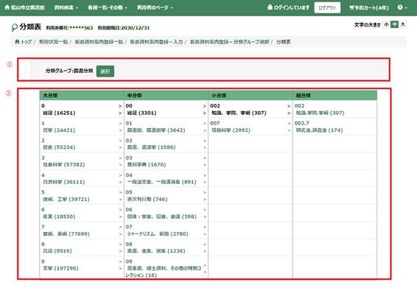
Task: Set text size to 大
Action: 403,24
